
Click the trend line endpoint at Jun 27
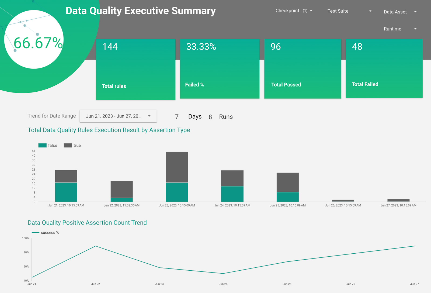pyautogui.click(x=414, y=246)
